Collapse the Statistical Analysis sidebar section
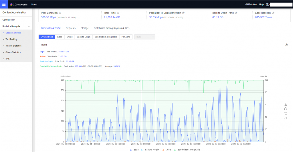The image size is (293, 152). (29, 26)
